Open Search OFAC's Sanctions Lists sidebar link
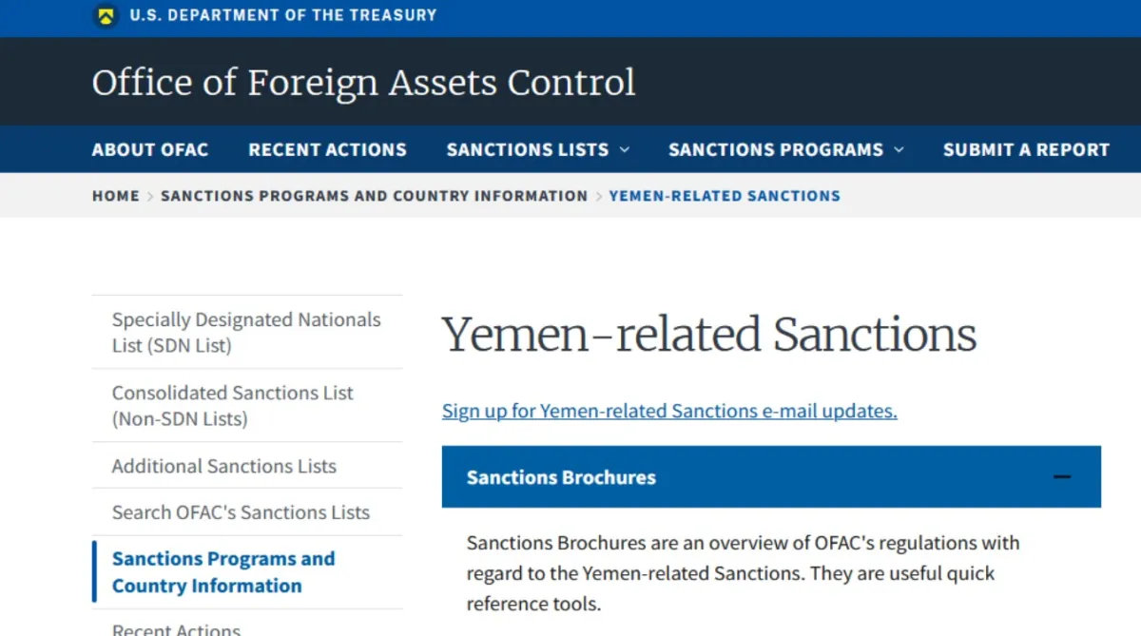This screenshot has height=636, width=1141. click(241, 512)
